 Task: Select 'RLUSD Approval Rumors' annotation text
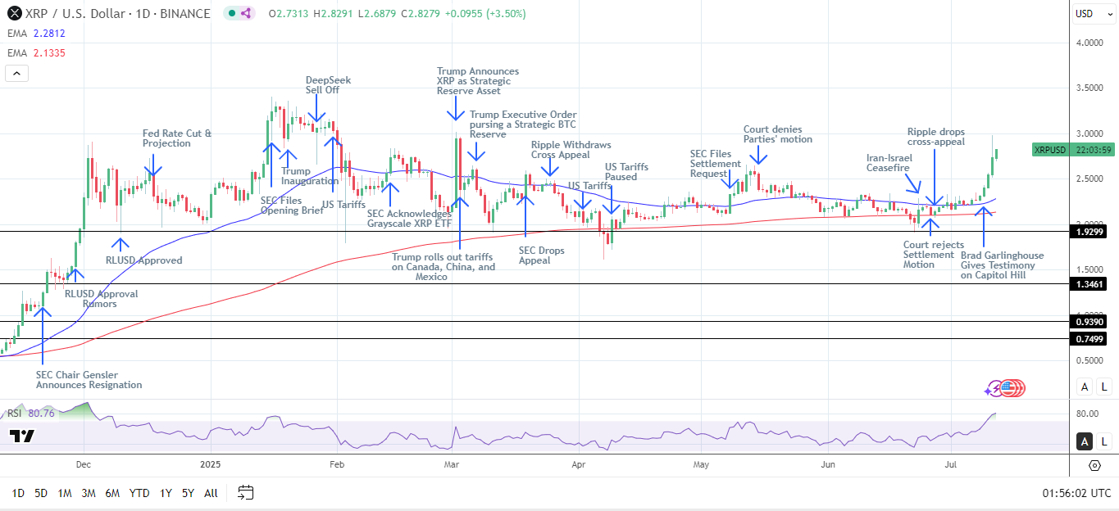101,299
